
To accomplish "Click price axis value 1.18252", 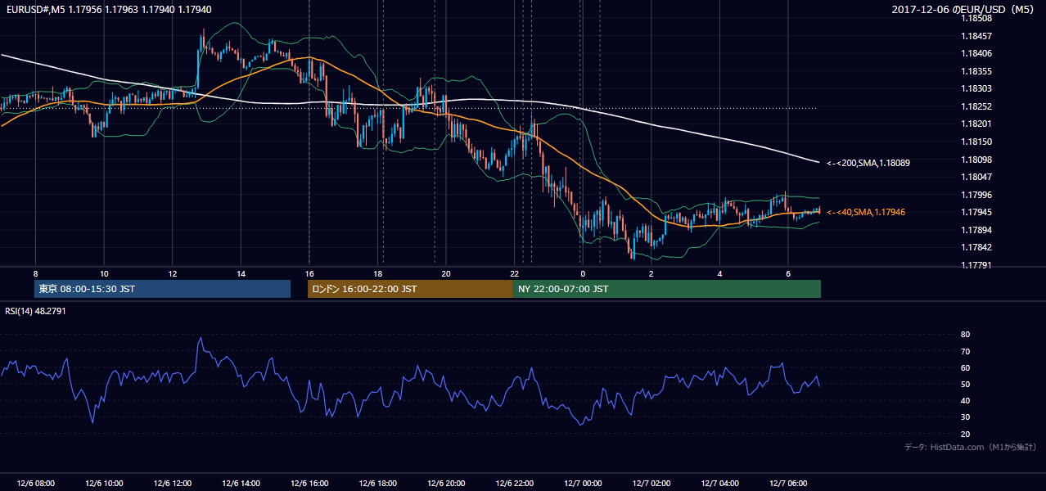I will coord(976,106).
